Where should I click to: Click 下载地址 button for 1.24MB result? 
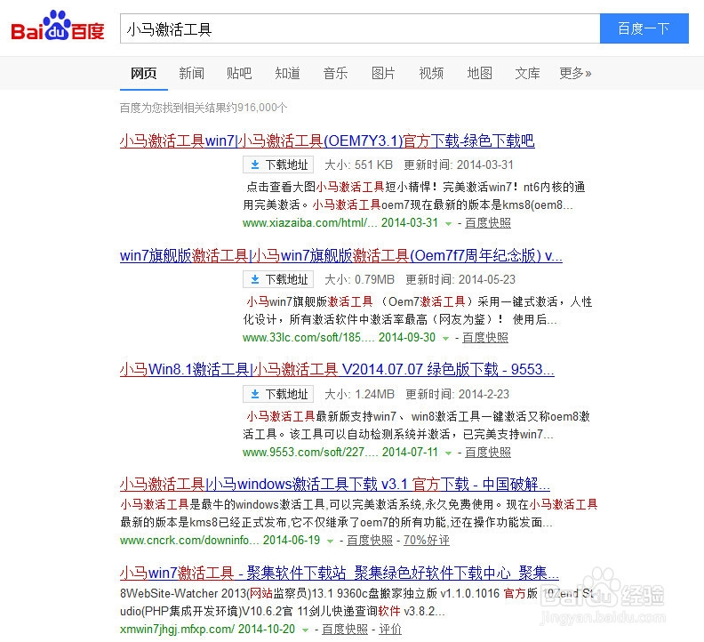278,394
